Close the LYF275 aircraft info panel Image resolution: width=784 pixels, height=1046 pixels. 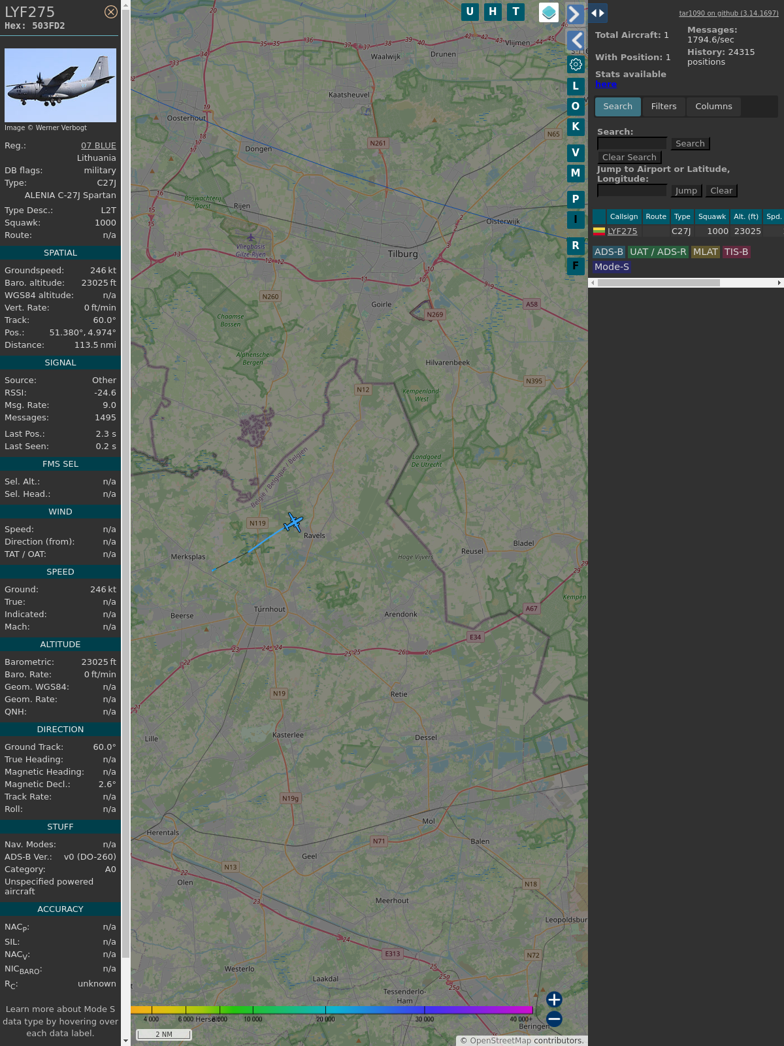111,12
